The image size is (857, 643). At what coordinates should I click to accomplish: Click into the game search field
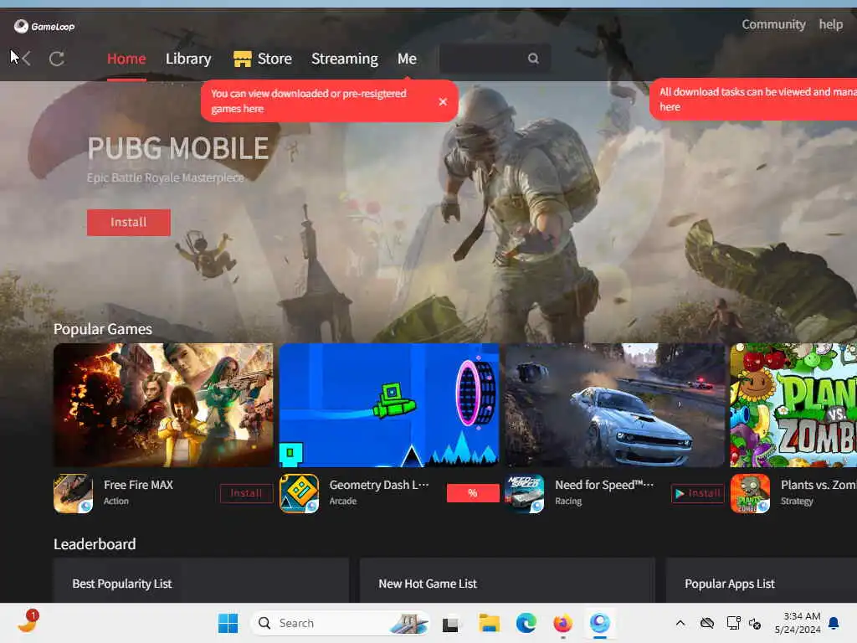tap(495, 58)
